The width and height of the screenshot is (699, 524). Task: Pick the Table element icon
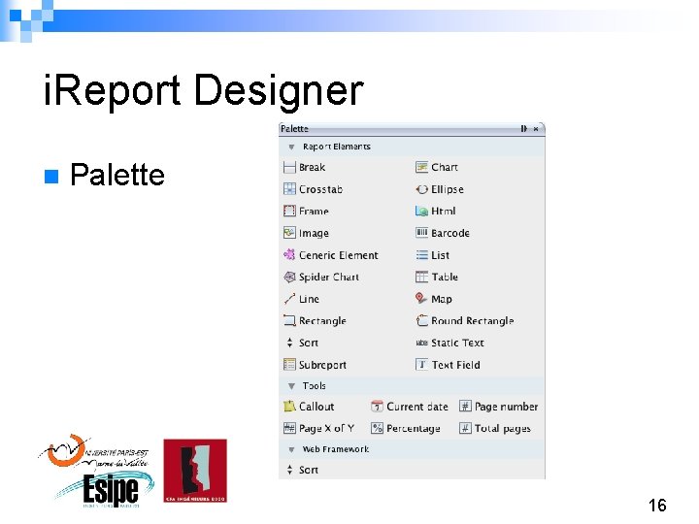click(x=421, y=278)
